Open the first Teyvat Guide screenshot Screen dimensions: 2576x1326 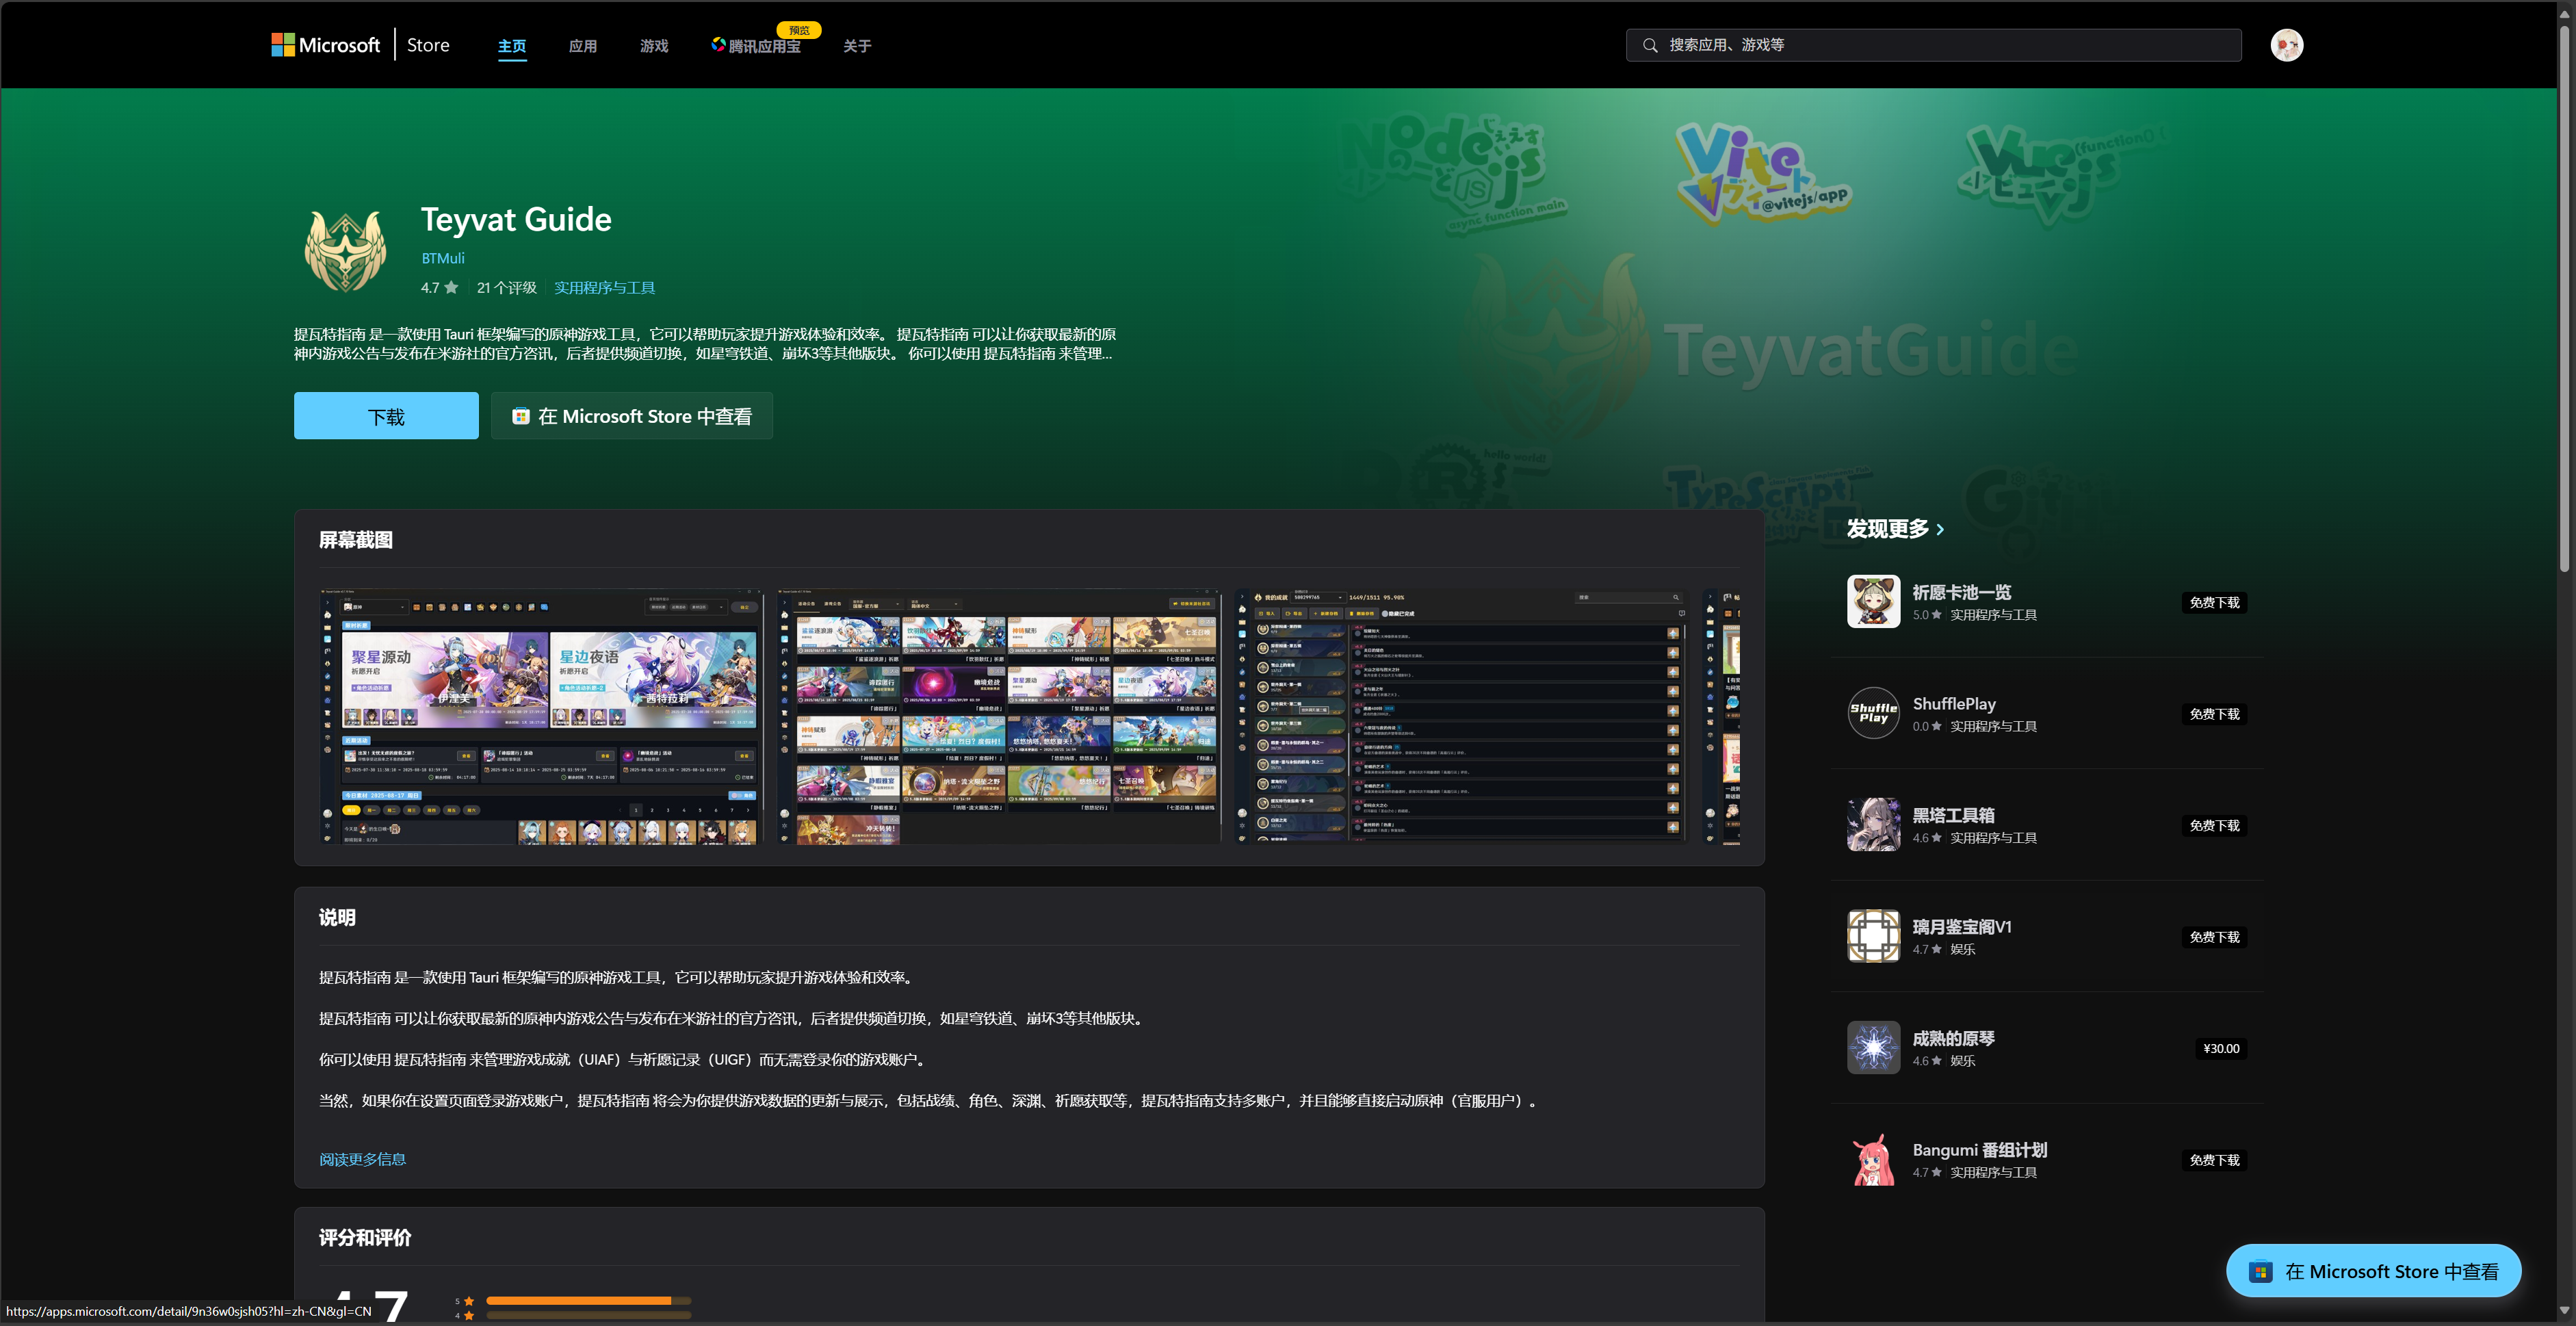tap(541, 717)
